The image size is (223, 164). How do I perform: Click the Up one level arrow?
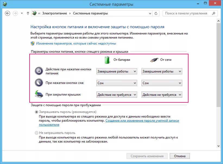coord(28,13)
